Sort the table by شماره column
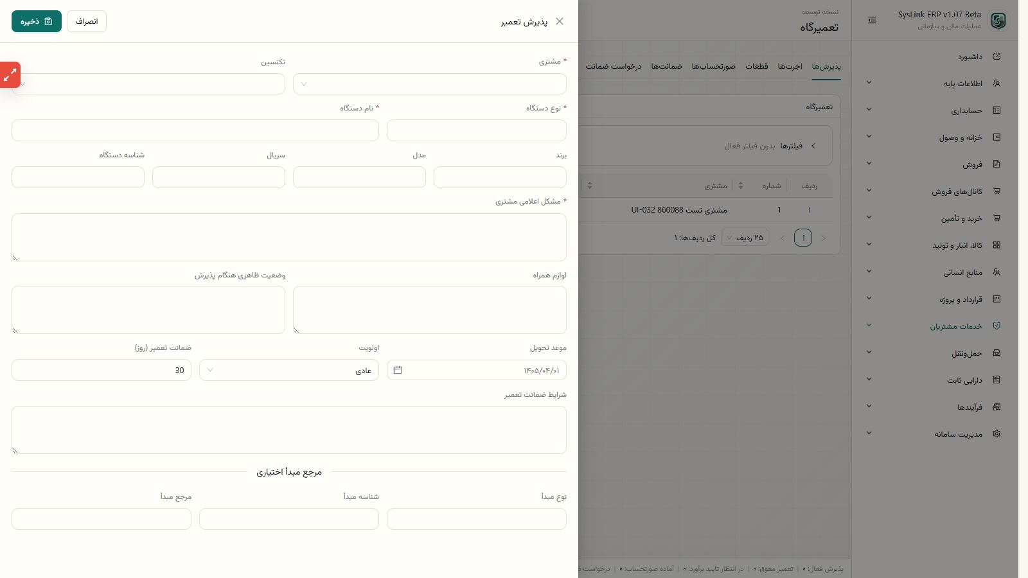This screenshot has width=1028, height=578. click(741, 186)
